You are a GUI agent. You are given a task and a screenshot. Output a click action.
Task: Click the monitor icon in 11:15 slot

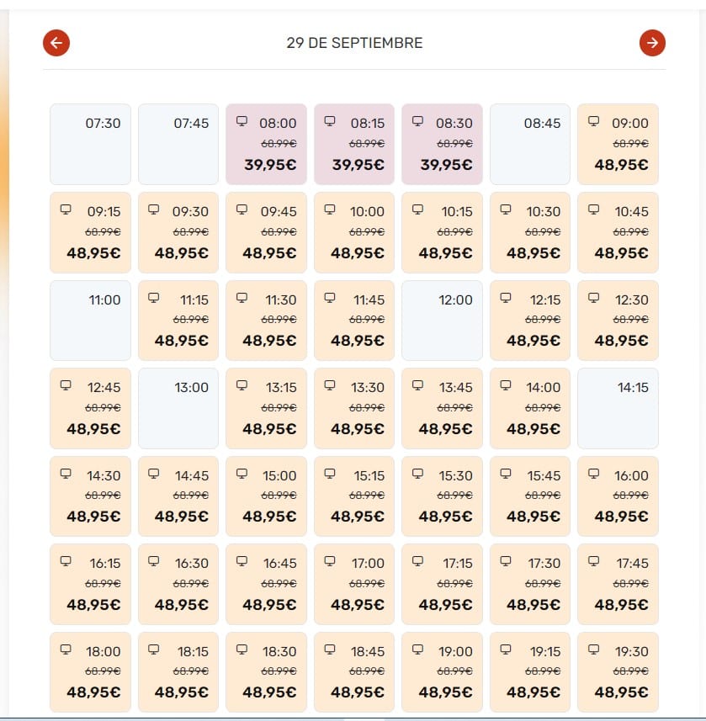[x=154, y=298]
